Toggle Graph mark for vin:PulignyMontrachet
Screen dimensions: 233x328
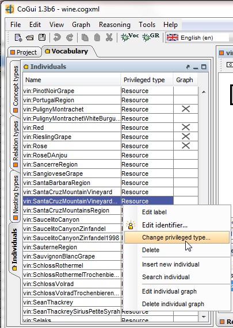point(186,109)
